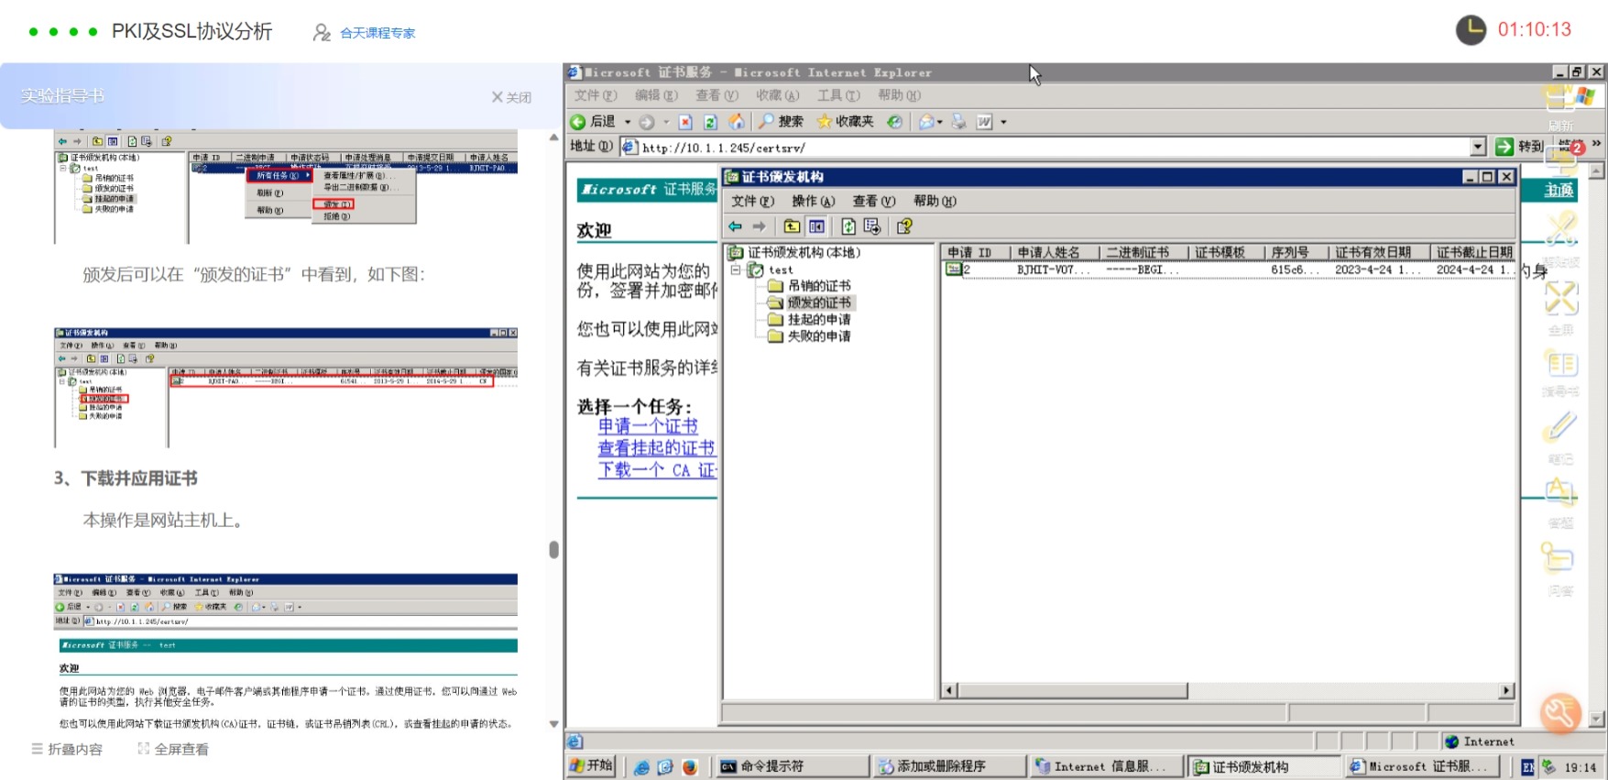Image resolution: width=1608 pixels, height=780 pixels.
Task: Click the IE Edit with Word icon
Action: pos(984,122)
